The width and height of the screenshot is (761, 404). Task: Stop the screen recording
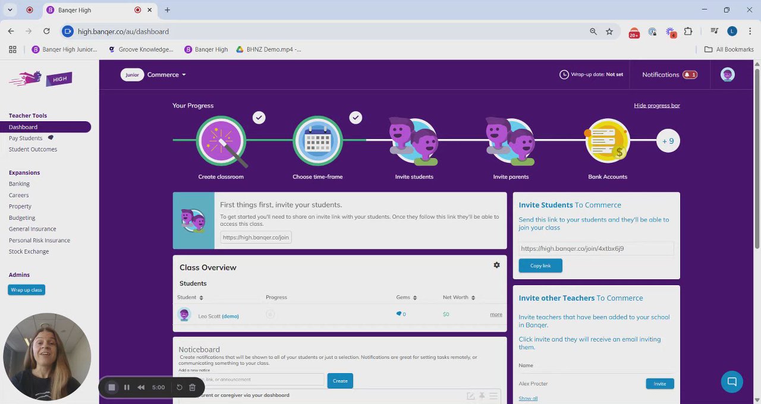point(111,387)
